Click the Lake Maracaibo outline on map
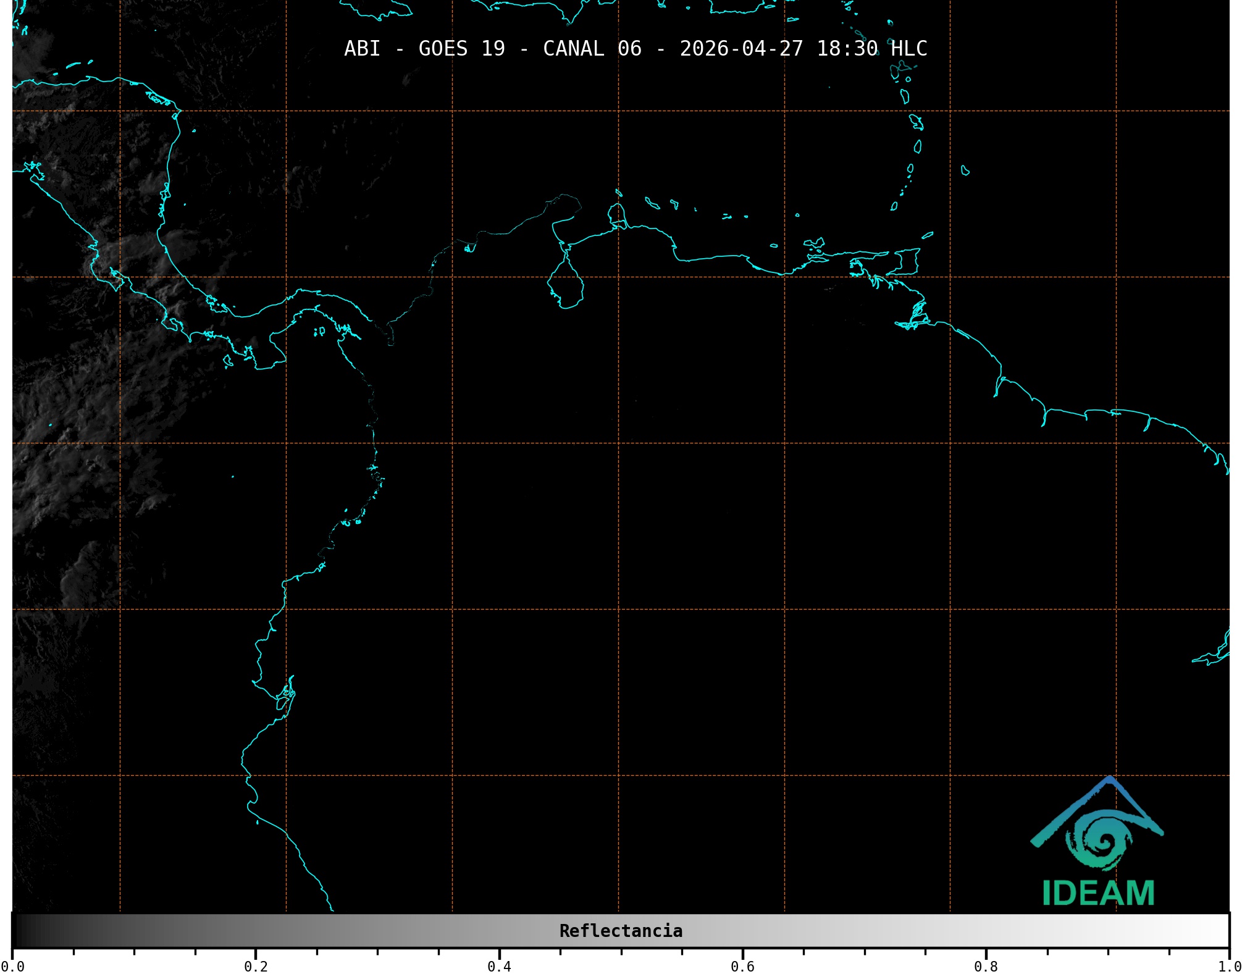This screenshot has height=974, width=1242. (565, 285)
